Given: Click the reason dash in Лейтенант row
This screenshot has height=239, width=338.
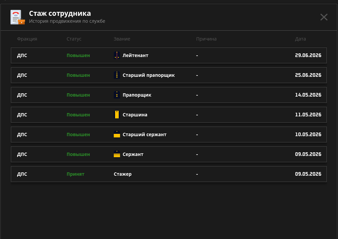Looking at the screenshot, I should click(x=197, y=56).
